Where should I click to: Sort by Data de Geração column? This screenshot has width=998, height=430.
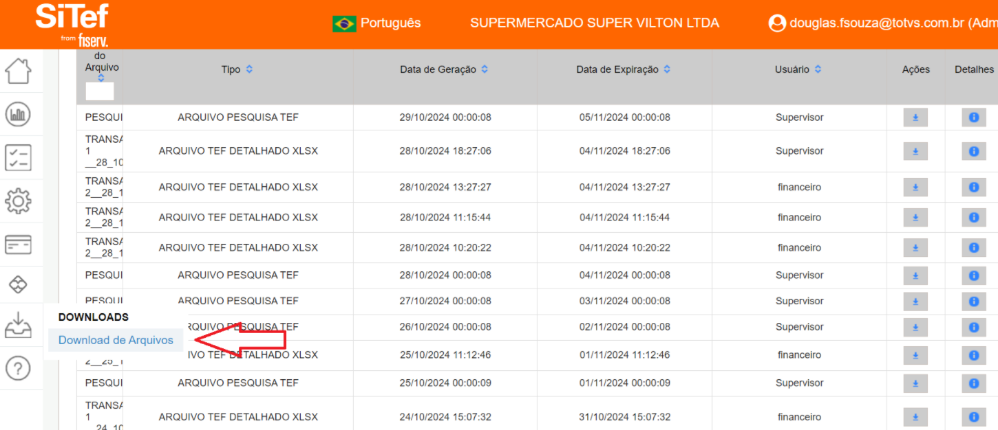pyautogui.click(x=485, y=69)
